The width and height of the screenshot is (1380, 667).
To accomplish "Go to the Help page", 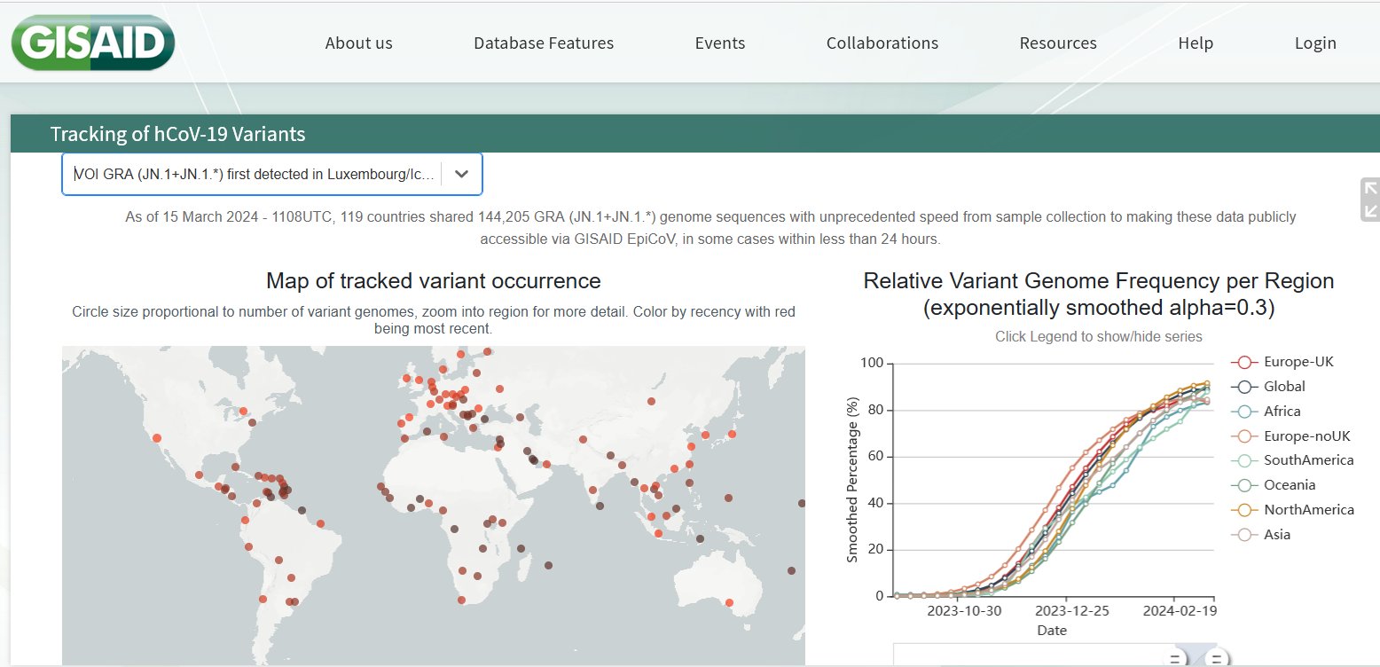I will click(x=1195, y=43).
